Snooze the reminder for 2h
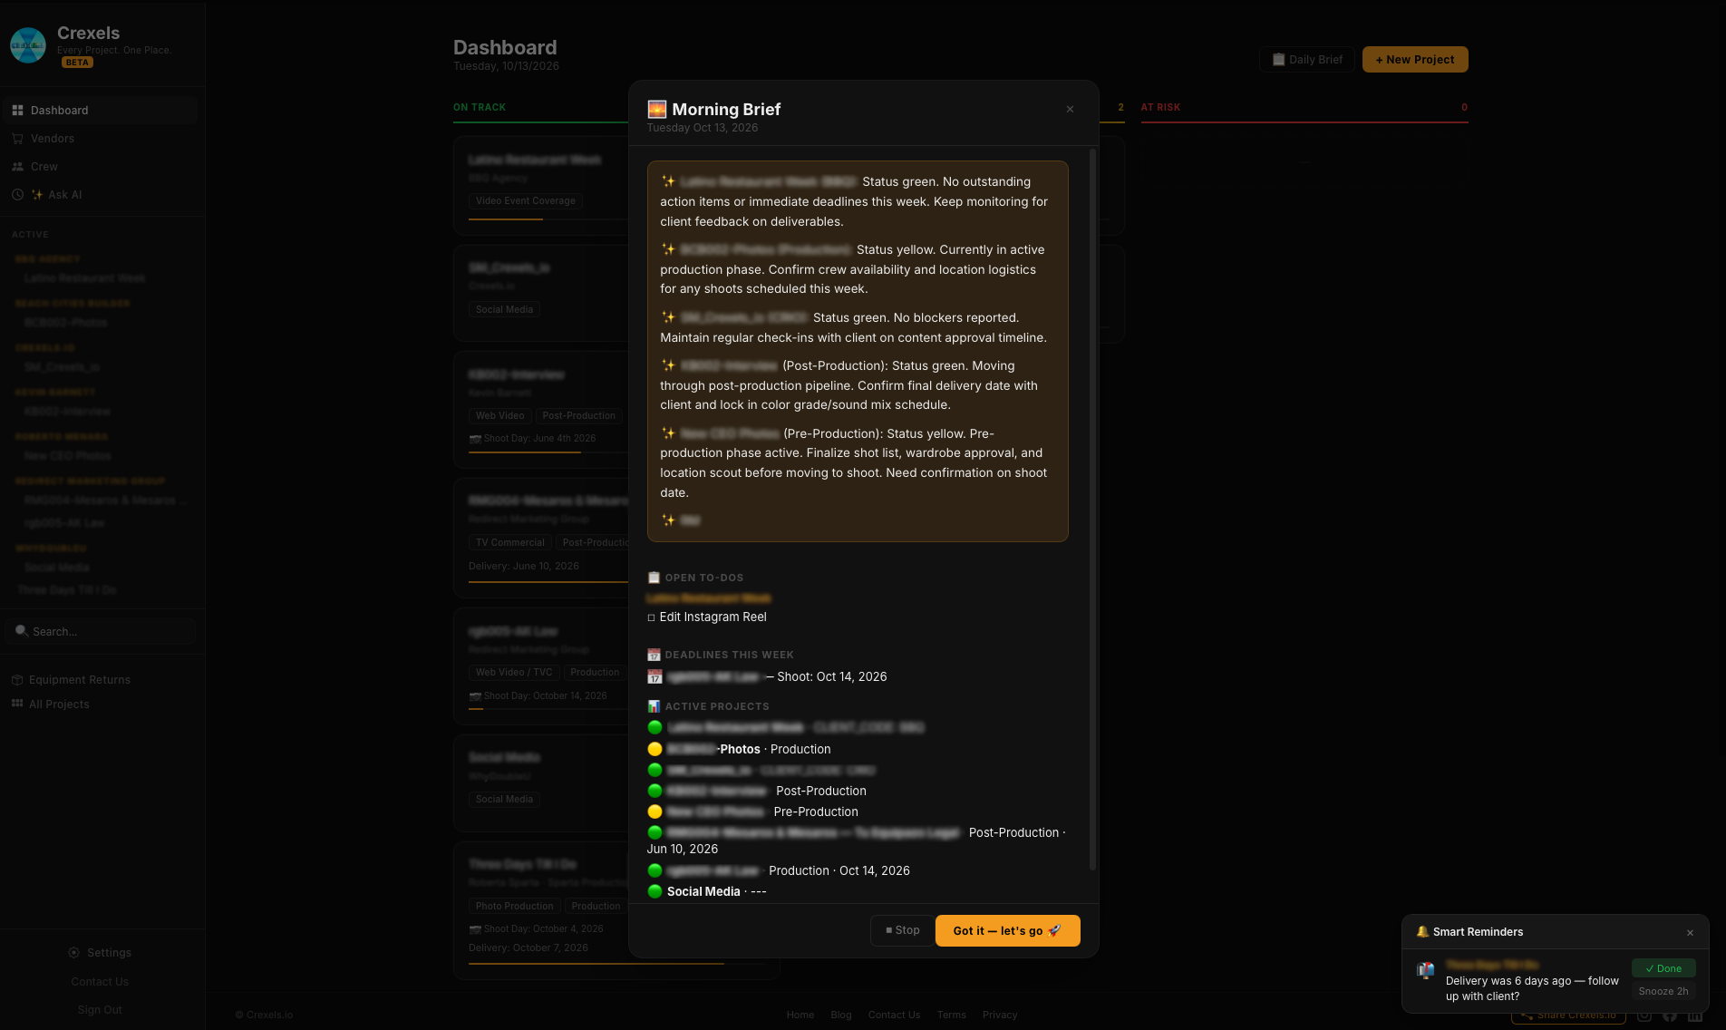This screenshot has height=1030, width=1726. [x=1663, y=991]
